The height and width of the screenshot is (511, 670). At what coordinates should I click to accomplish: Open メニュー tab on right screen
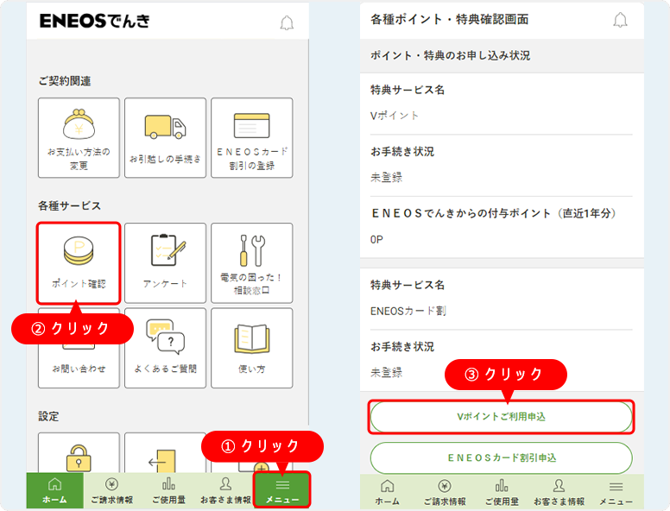(x=616, y=492)
